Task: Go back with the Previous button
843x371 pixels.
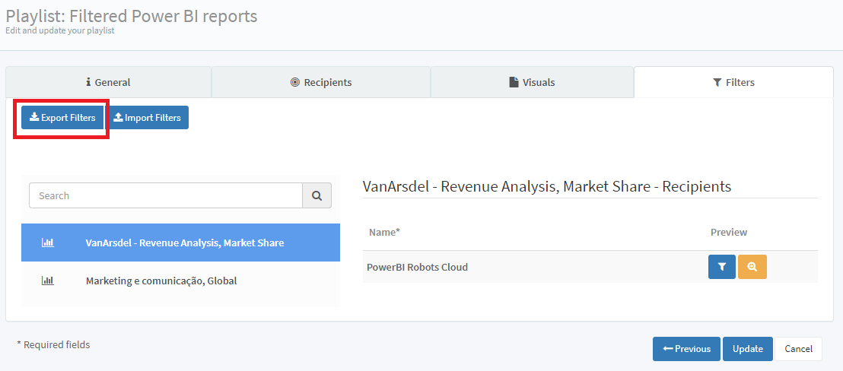Action: [x=686, y=349]
